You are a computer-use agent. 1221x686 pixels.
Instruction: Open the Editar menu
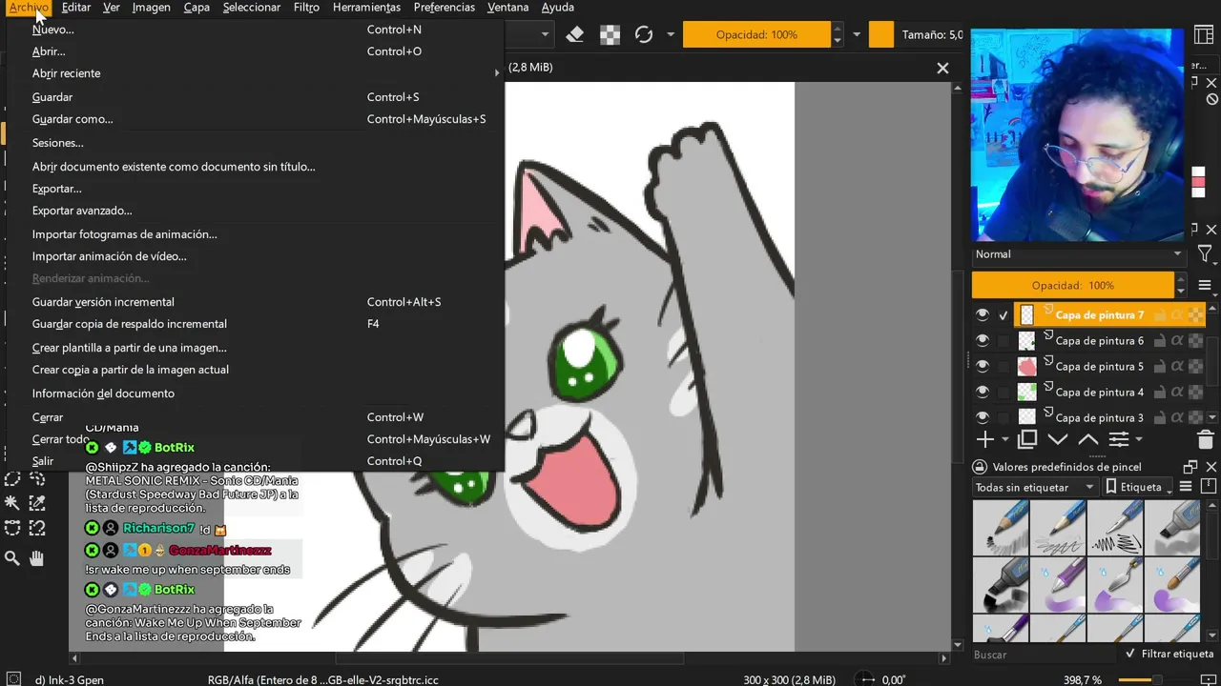(76, 7)
